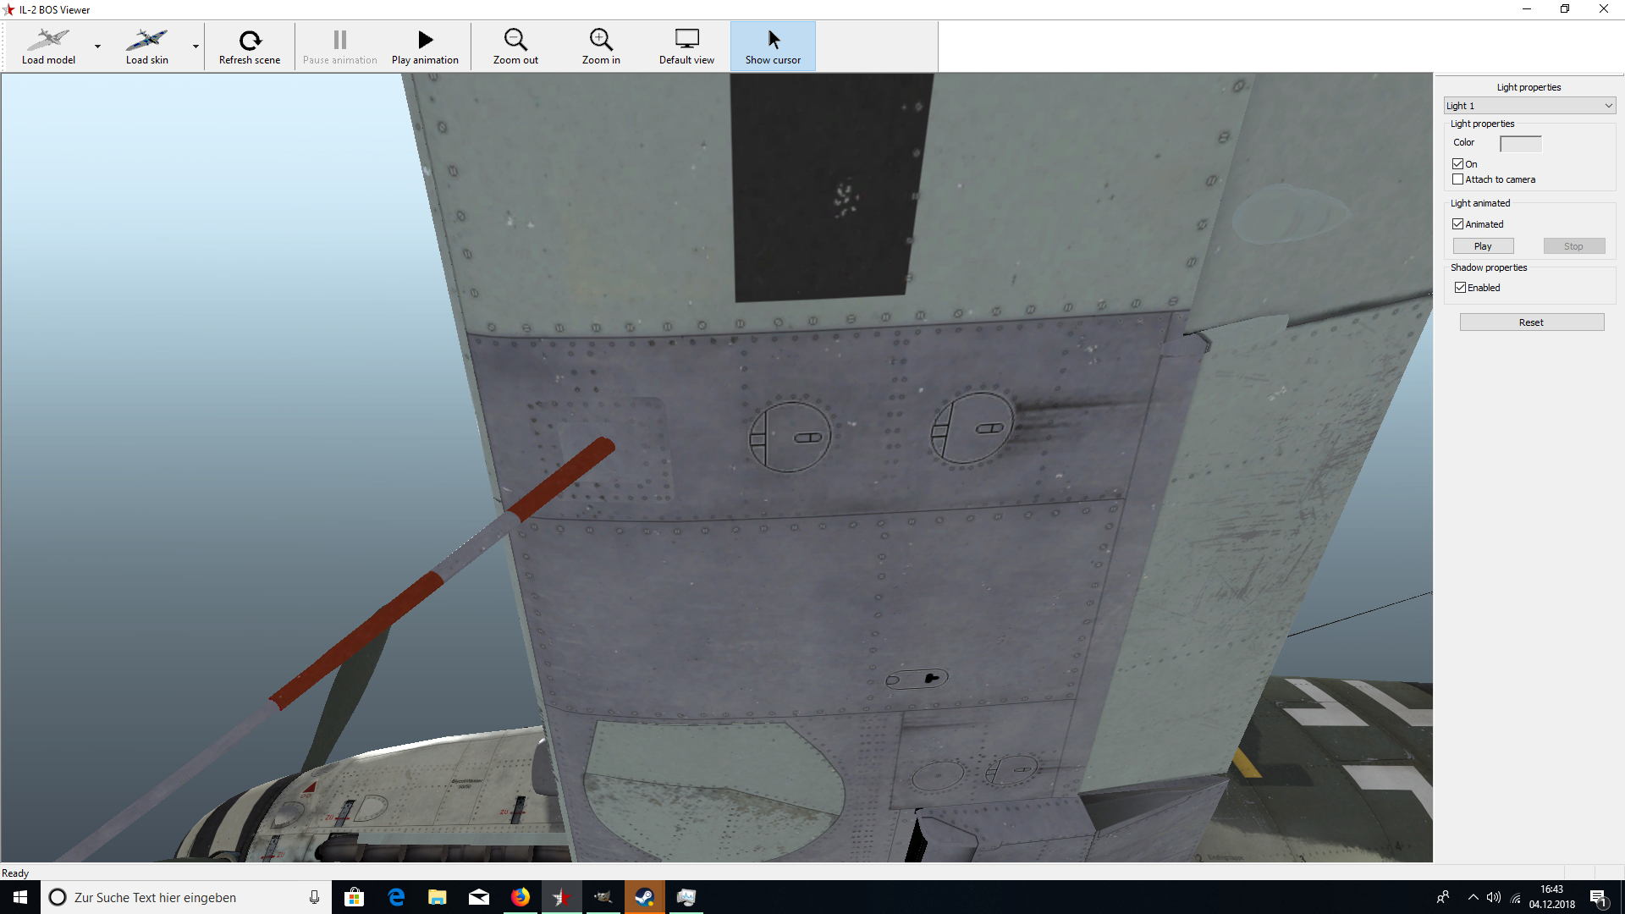Start playback with the Play animation button

[x=425, y=47]
